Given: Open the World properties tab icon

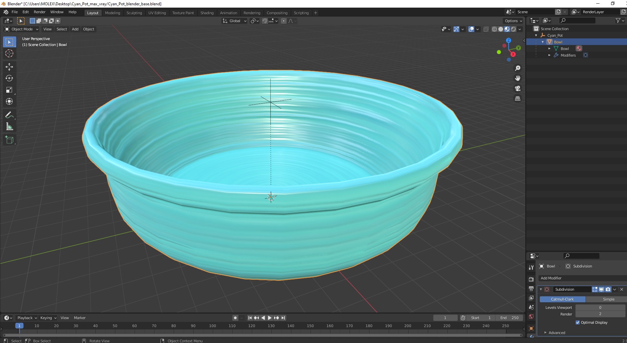Looking at the screenshot, I should 531,317.
